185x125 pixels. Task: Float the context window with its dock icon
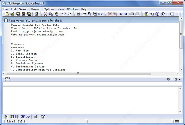(168, 80)
